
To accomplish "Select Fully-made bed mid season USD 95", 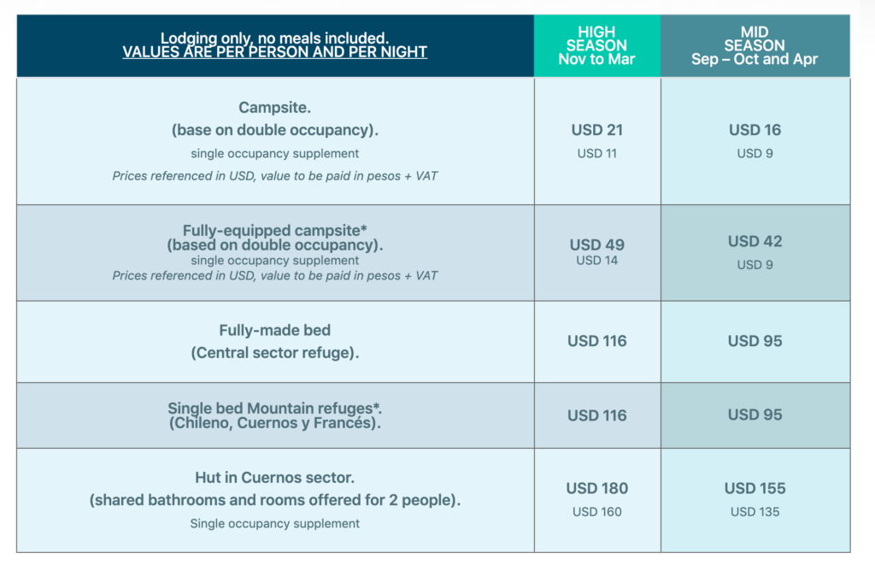I will pyautogui.click(x=755, y=341).
